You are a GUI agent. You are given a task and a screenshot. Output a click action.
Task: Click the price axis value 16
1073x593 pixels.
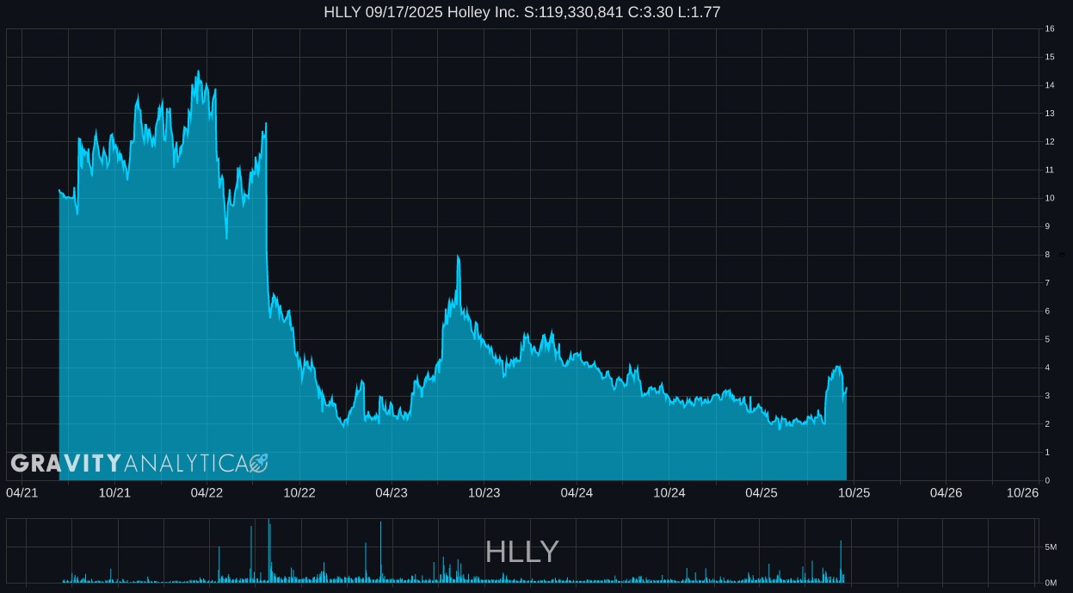tap(1050, 28)
